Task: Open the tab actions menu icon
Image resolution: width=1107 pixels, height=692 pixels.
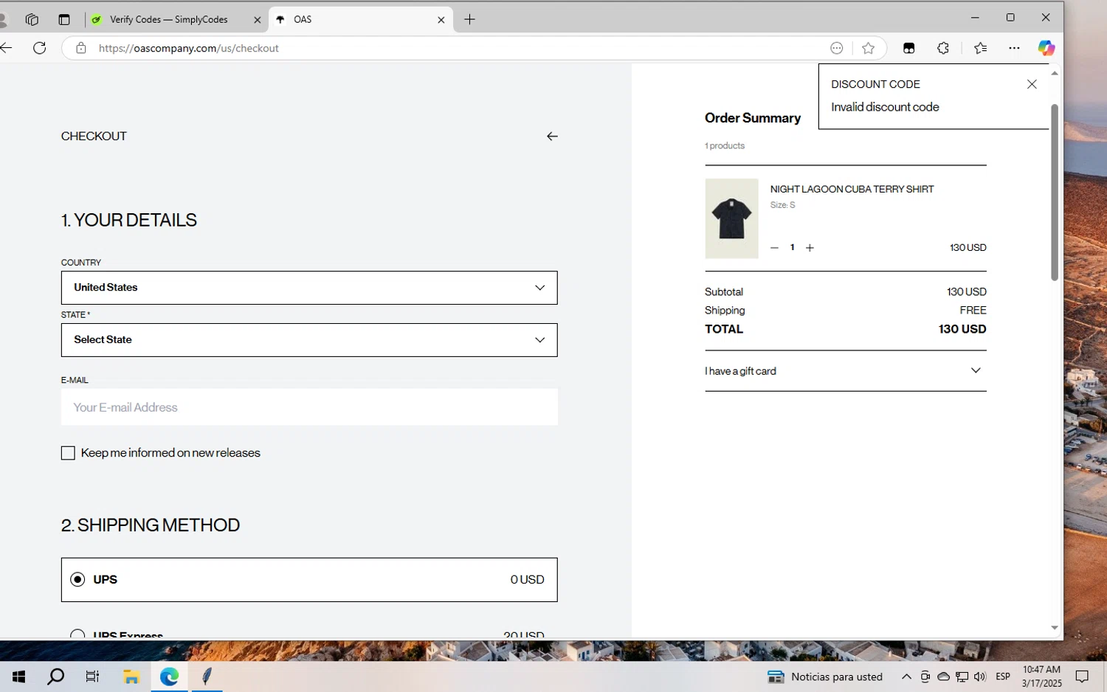Action: click(x=64, y=19)
